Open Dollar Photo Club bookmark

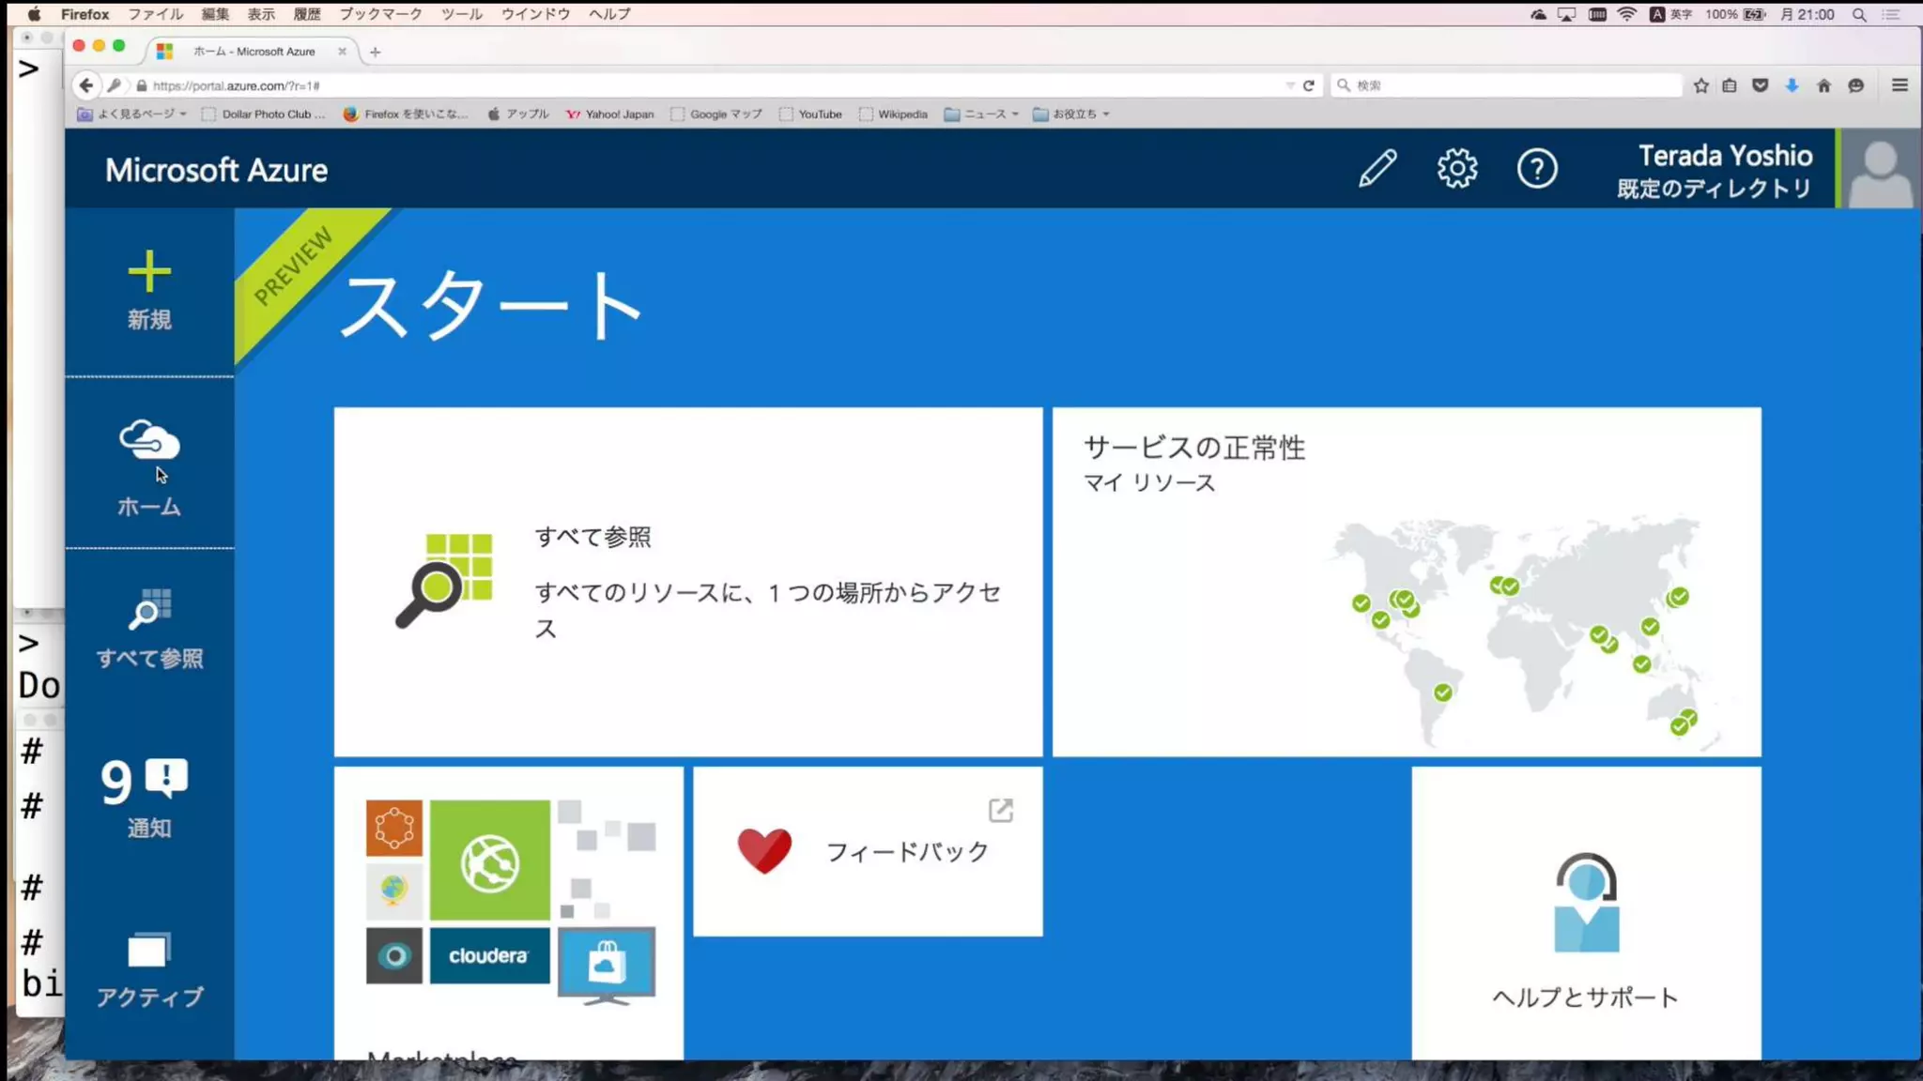pyautogui.click(x=264, y=114)
